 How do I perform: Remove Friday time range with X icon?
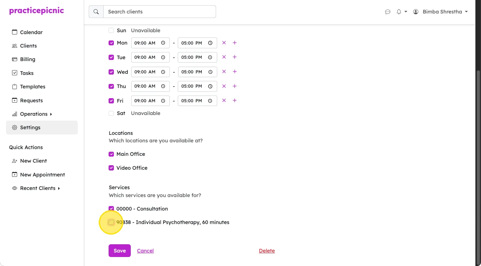224,100
